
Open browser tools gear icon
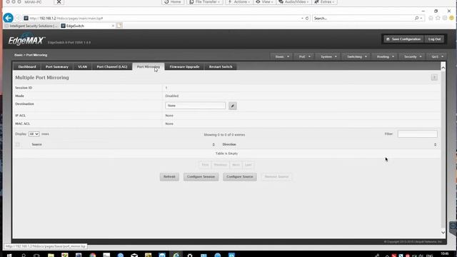445,18
